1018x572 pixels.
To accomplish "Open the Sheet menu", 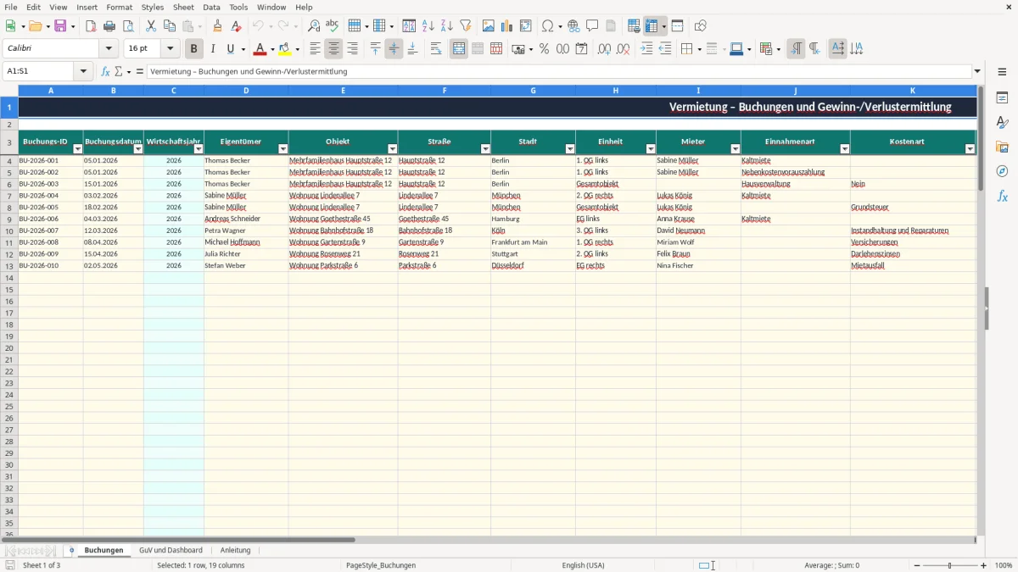I will click(x=183, y=7).
